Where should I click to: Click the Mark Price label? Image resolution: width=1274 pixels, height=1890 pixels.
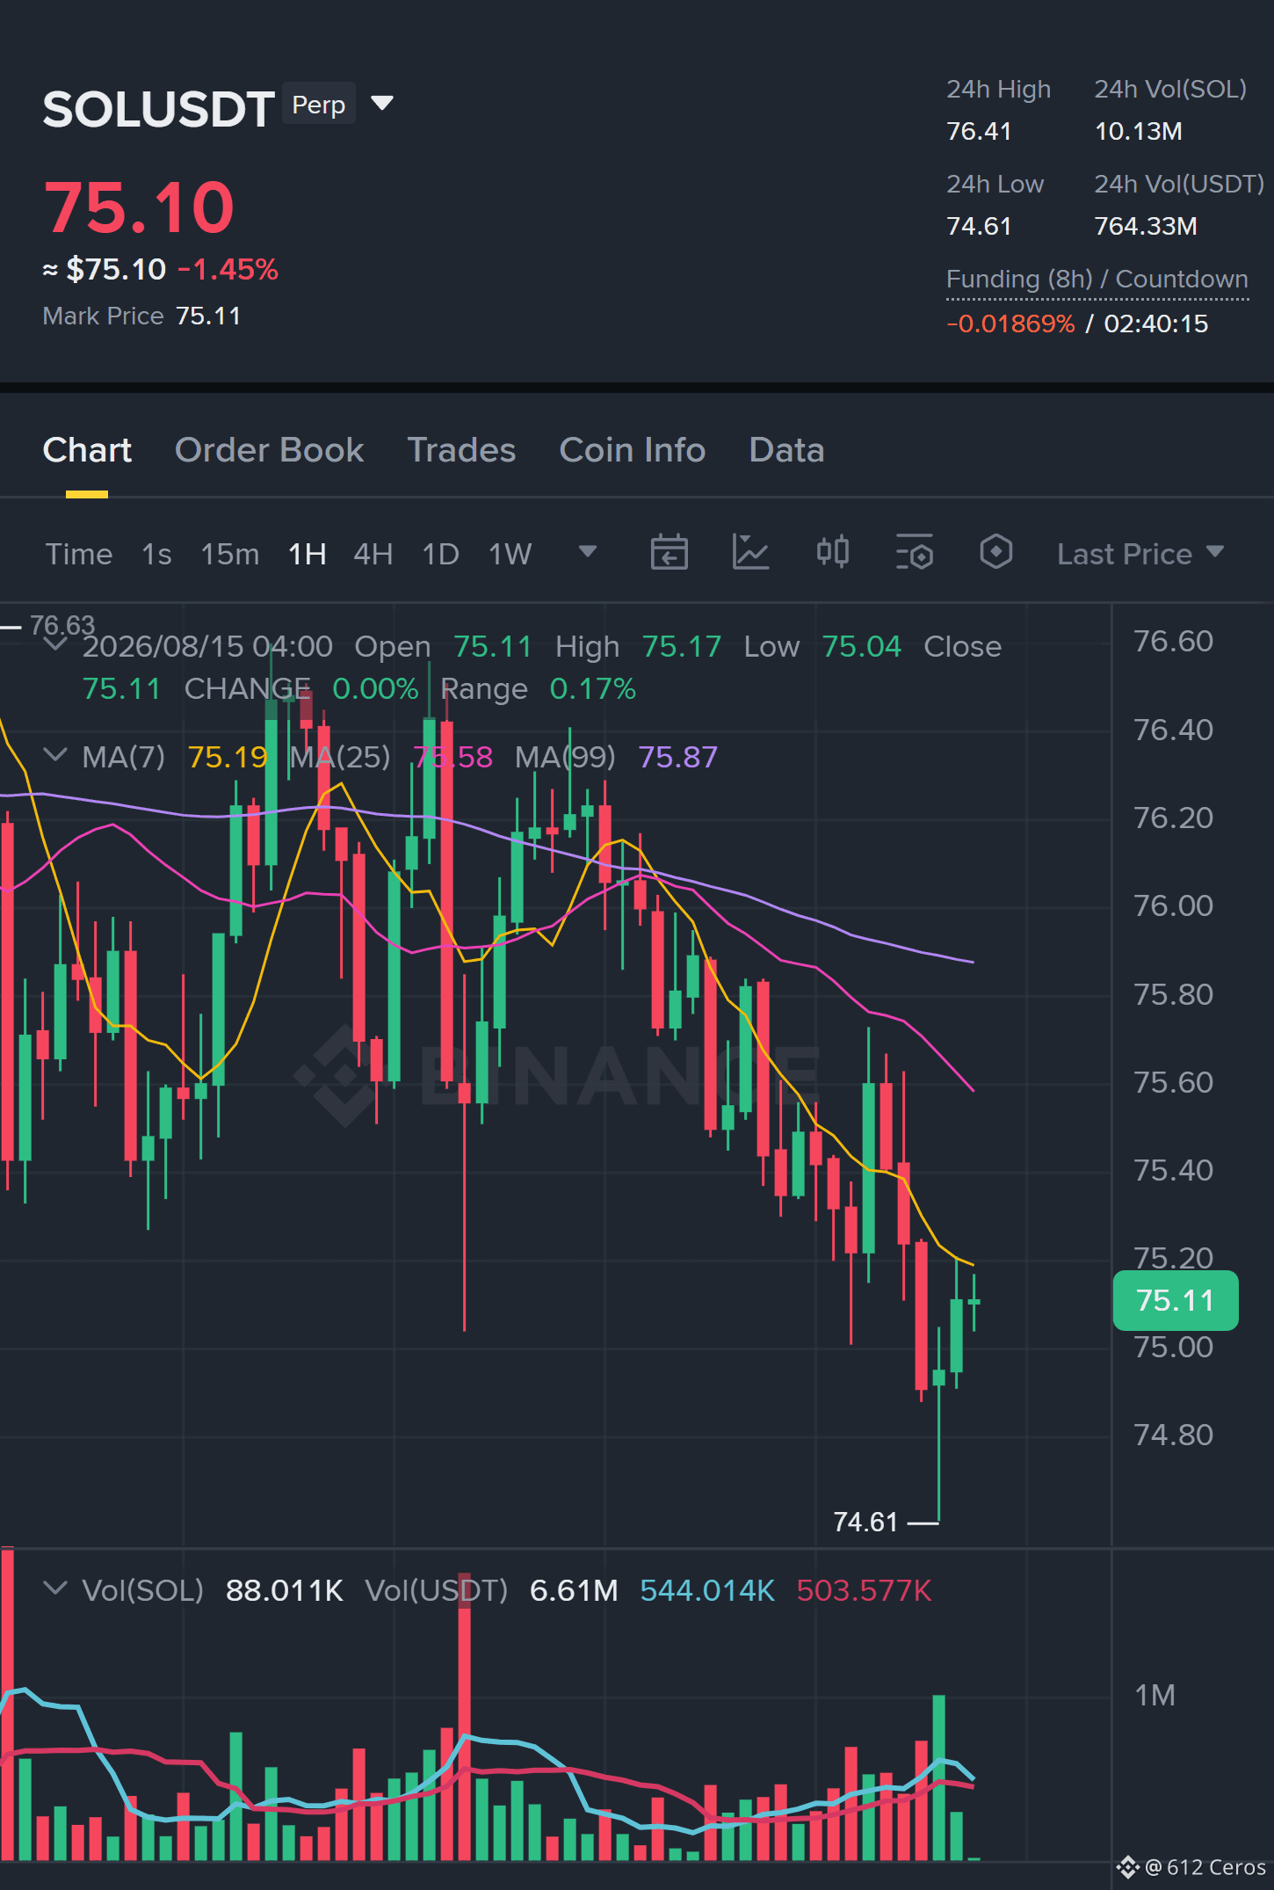pos(104,316)
